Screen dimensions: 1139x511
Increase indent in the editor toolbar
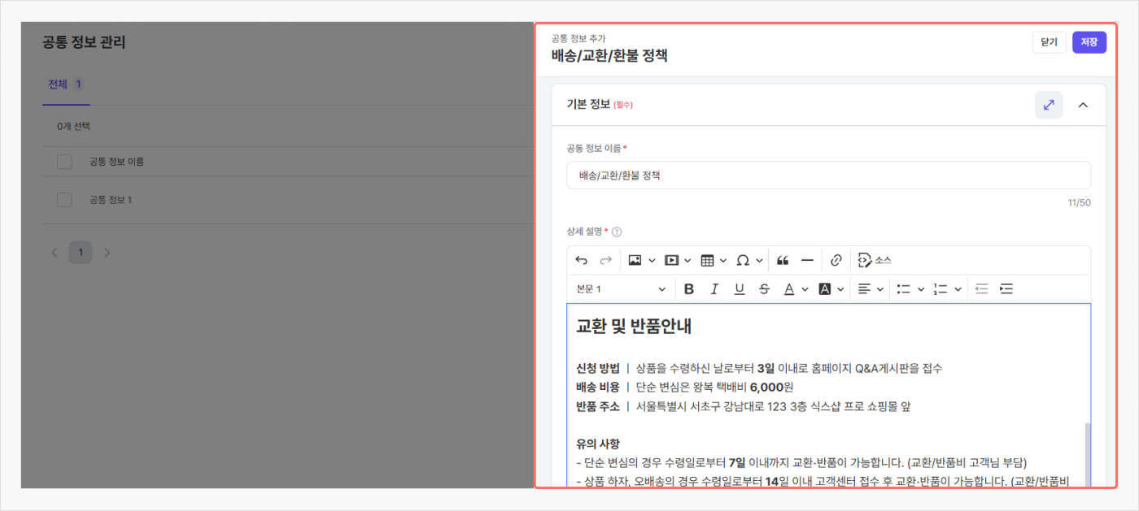pyautogui.click(x=1006, y=289)
